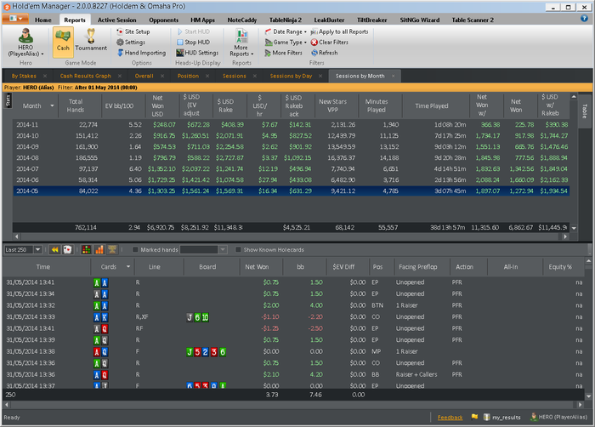Click Clear Filters red icon
595x427 pixels.
314,43
